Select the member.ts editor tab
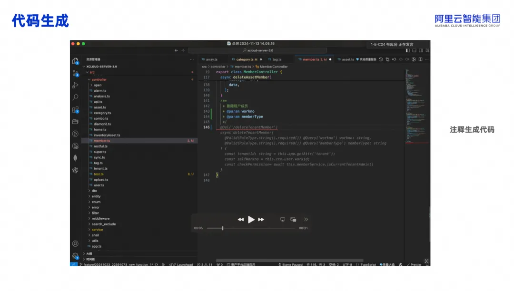The width and height of the screenshot is (514, 291). [x=315, y=59]
